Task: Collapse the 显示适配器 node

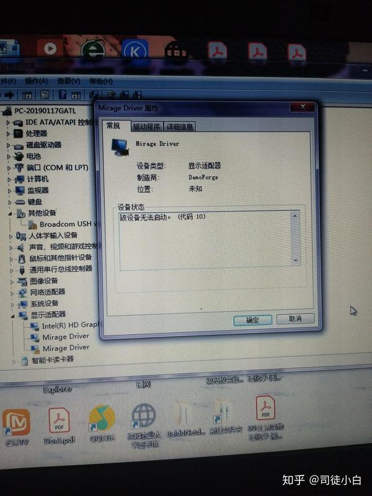Action: point(12,316)
